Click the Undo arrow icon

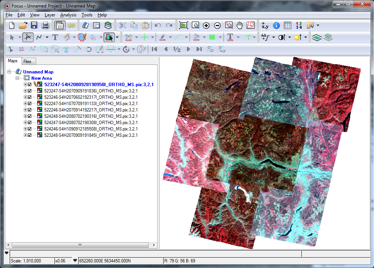158,25
